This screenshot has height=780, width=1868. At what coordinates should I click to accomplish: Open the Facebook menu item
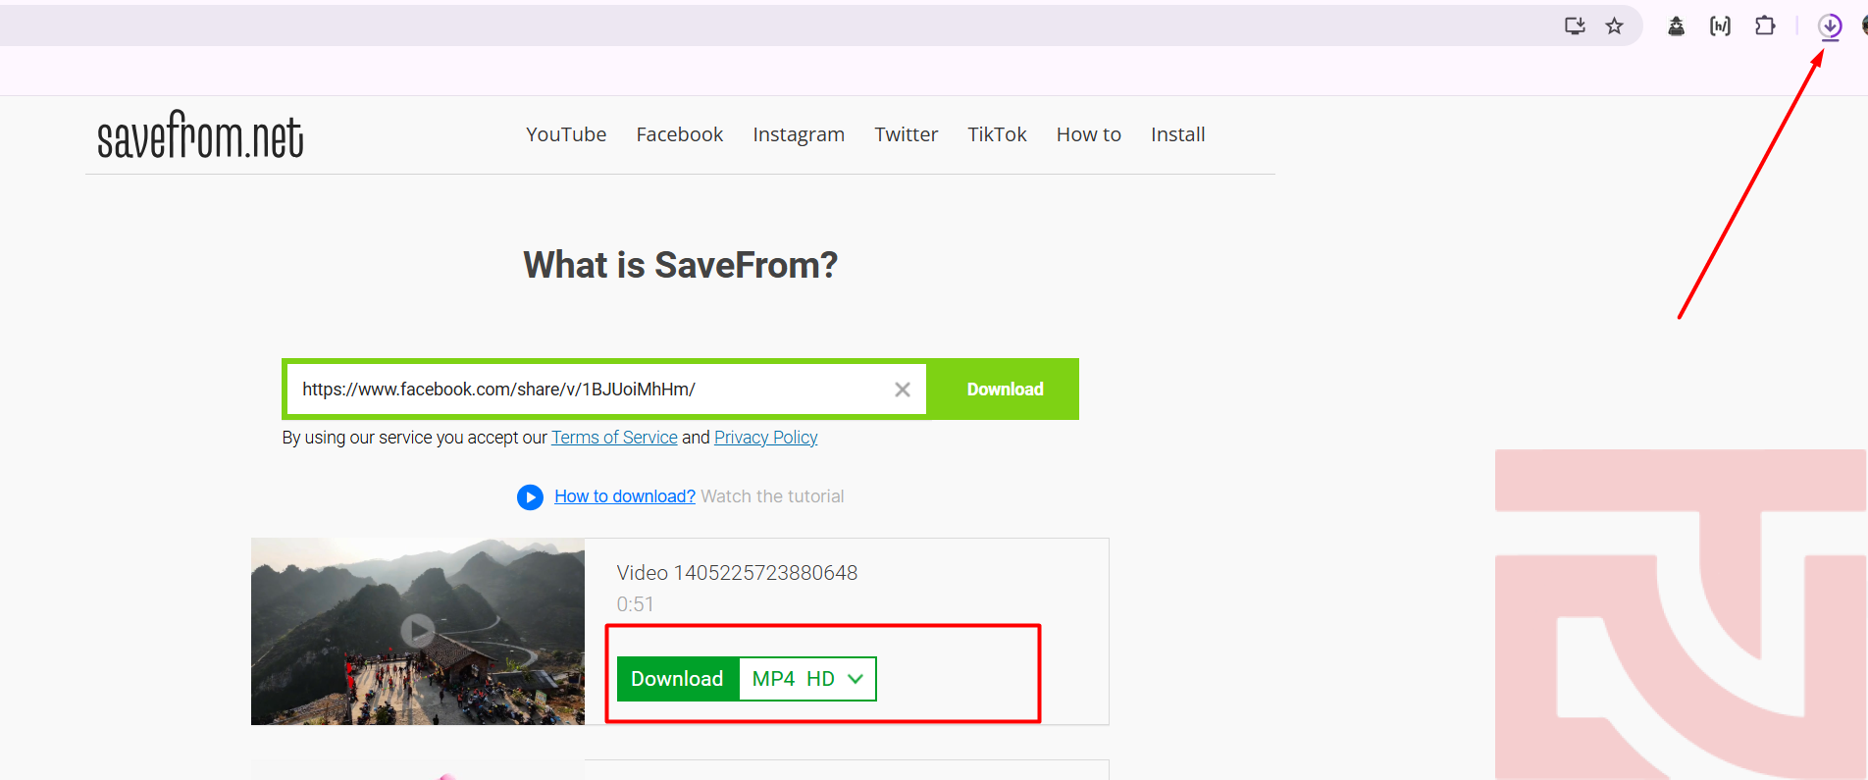(680, 134)
